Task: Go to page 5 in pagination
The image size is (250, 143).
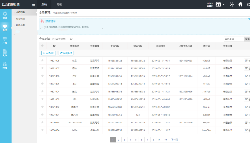Action: [x=135, y=140]
